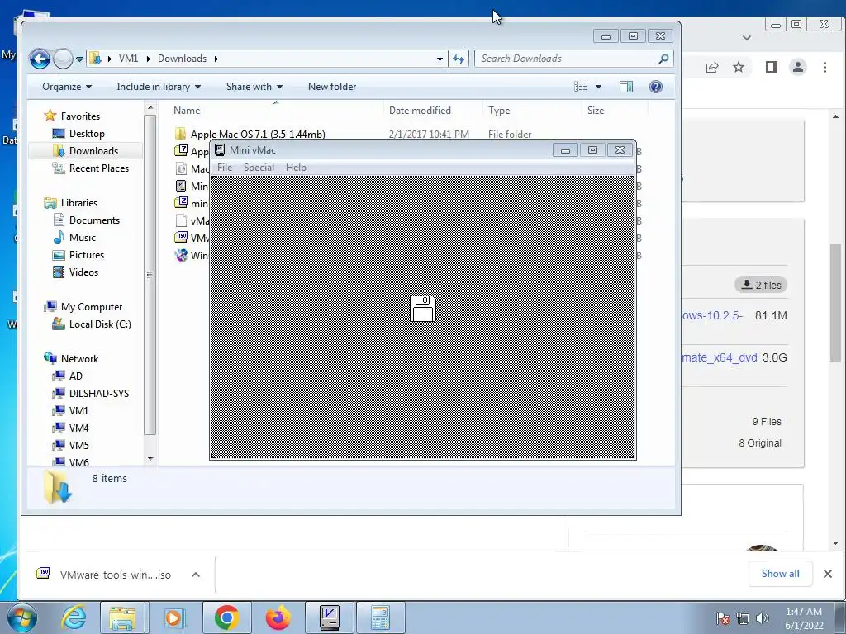Open Chrome's three-dot menu
846x634 pixels.
click(x=825, y=67)
